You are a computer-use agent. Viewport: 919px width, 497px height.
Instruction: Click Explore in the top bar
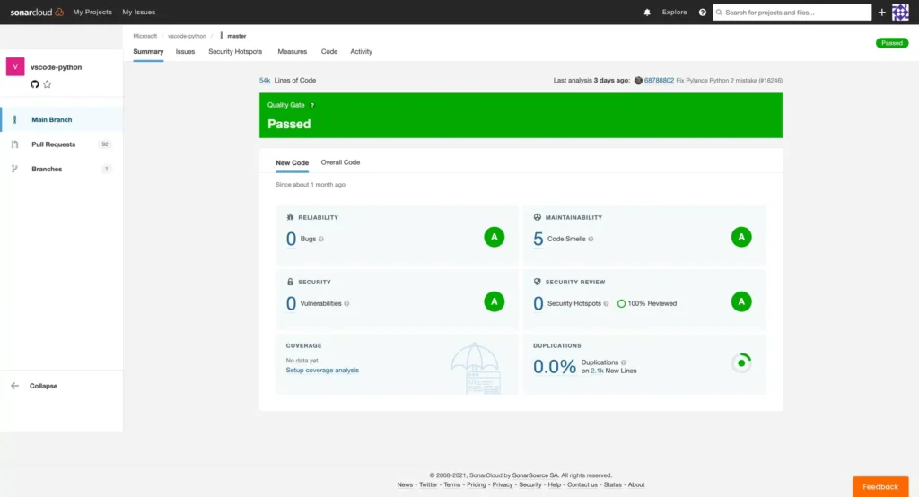(x=675, y=13)
